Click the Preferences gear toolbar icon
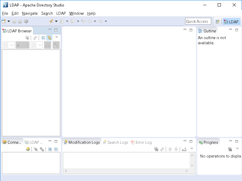The image size is (242, 181). click(x=26, y=21)
